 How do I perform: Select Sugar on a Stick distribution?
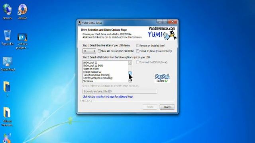91,69
